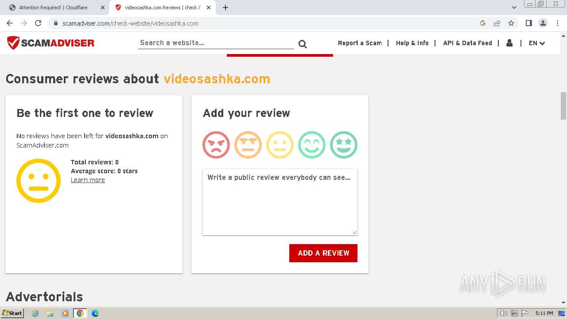This screenshot has width=567, height=319.
Task: Click the page vertical scrollbar
Action: 563,105
